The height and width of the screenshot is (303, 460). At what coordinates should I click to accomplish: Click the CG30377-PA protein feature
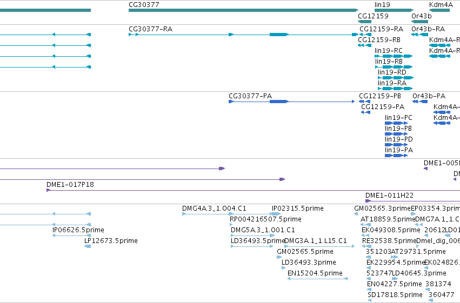[291, 102]
